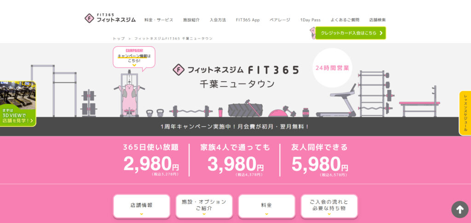Click the pink F diamond logo in banner
Image resolution: width=471 pixels, height=223 pixels.
point(178,70)
